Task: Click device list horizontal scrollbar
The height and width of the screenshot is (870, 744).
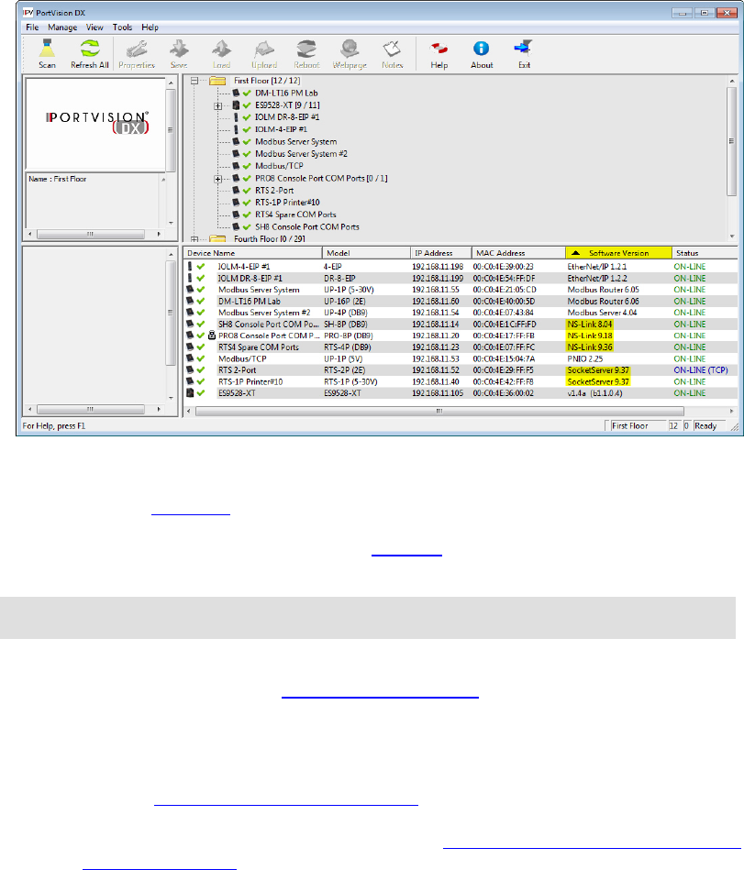Action: (439, 411)
